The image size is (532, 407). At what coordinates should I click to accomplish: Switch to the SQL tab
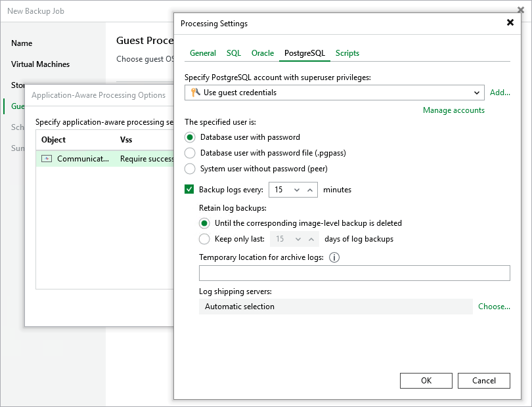(234, 53)
